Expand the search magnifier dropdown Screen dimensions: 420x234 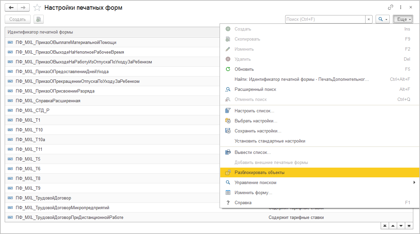point(383,19)
